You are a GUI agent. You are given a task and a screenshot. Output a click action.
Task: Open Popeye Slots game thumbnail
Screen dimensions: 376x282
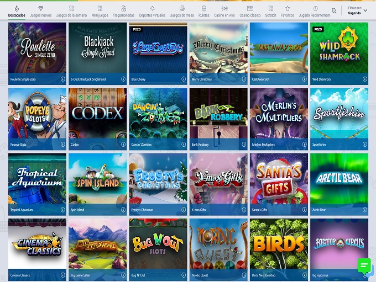[37, 113]
